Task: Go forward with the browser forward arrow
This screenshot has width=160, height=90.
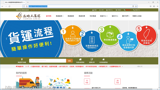Action: [x=6, y=6]
